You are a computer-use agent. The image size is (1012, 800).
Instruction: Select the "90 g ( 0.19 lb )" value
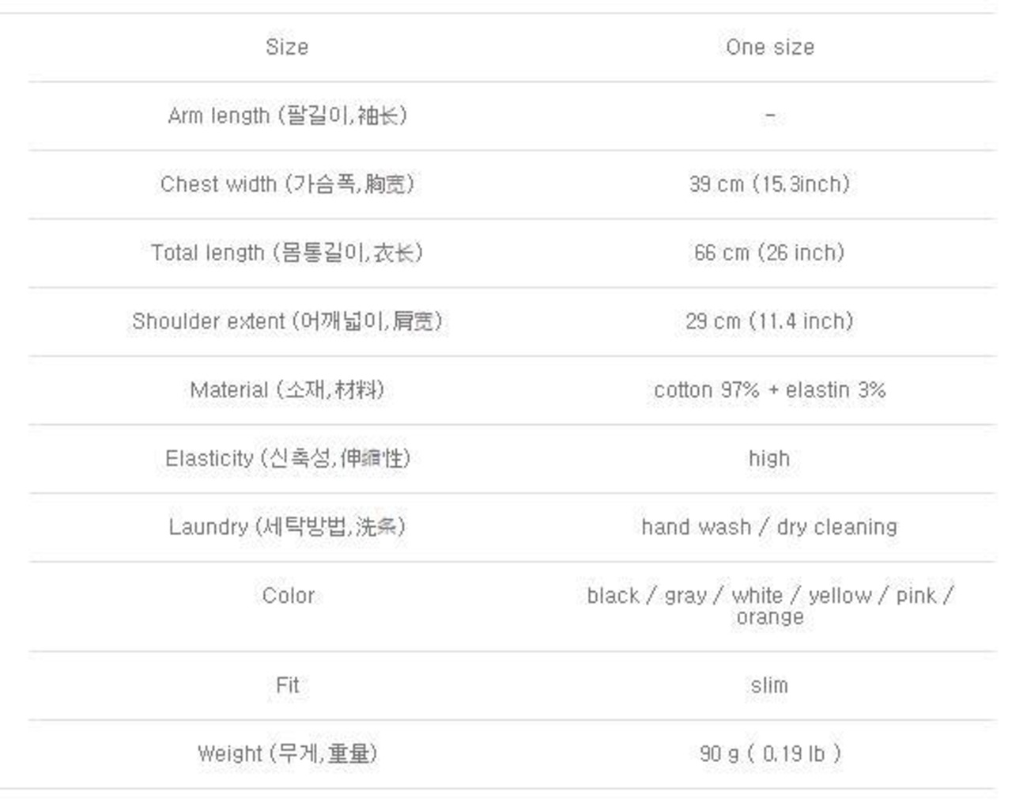769,753
